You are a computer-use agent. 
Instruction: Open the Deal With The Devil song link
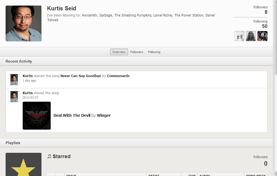pos(72,115)
